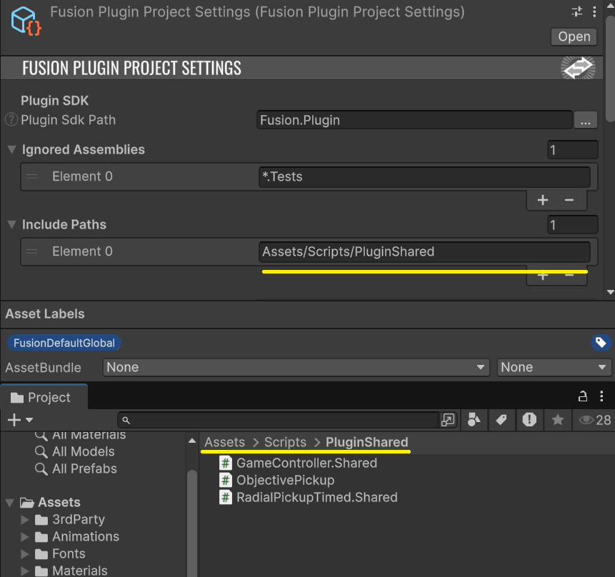This screenshot has height=577, width=615.
Task: Expand the Animations folder
Action: 25,536
